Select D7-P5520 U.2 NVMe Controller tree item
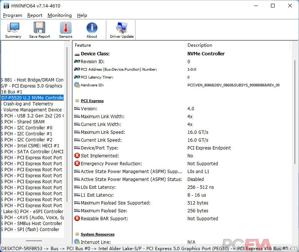Screen dimensions: 299x252 [x=32, y=98]
